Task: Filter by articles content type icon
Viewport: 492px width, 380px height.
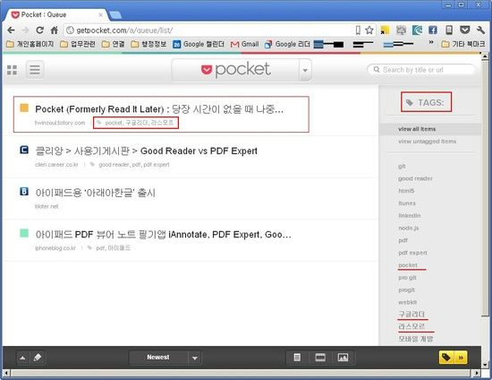Action: pos(297,358)
